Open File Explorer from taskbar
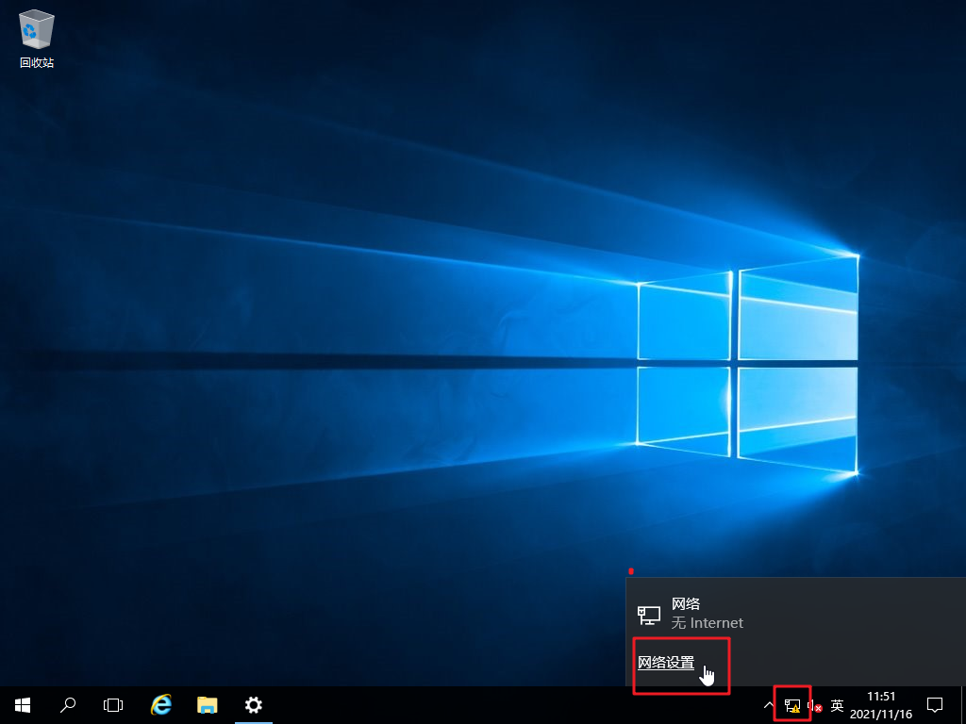 click(207, 705)
